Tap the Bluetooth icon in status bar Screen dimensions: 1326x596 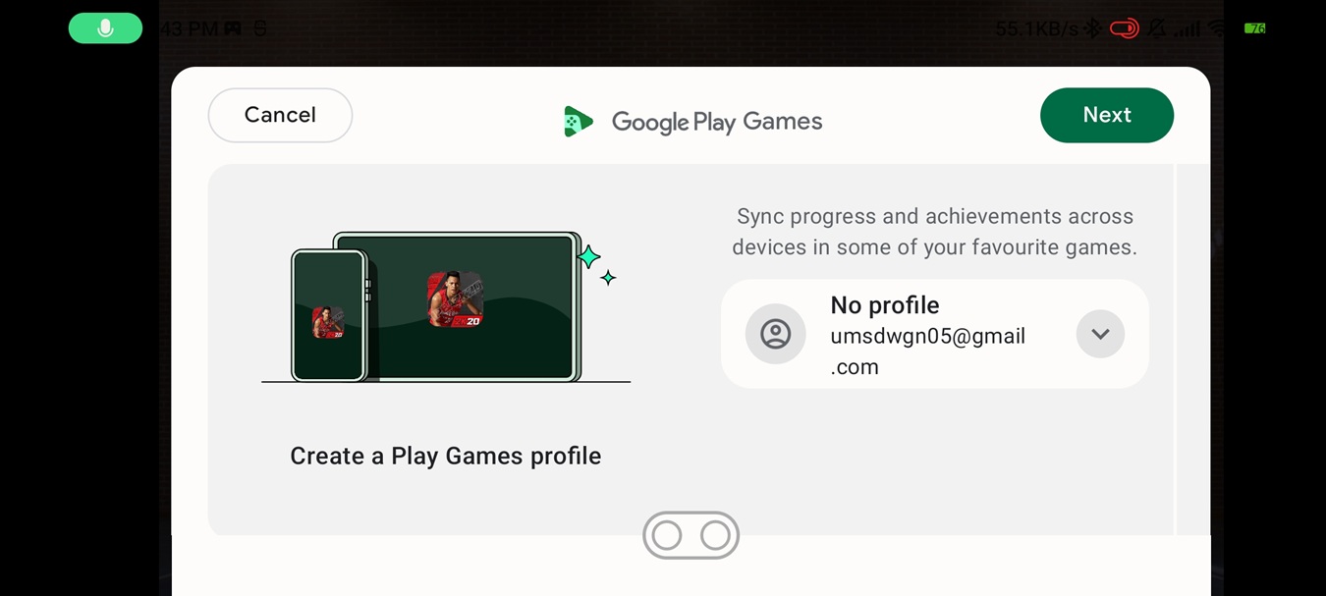click(1092, 28)
